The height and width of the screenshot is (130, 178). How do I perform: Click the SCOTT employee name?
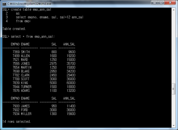click(x=25, y=79)
